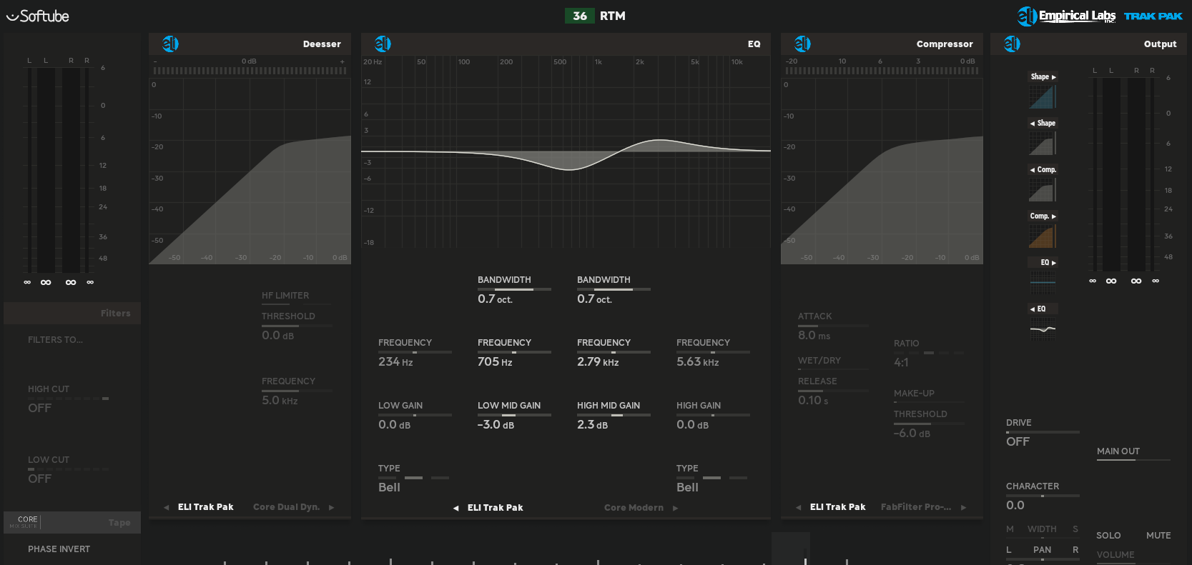The height and width of the screenshot is (565, 1192).
Task: Click the left-arrow EQ routing label
Action: click(1043, 309)
